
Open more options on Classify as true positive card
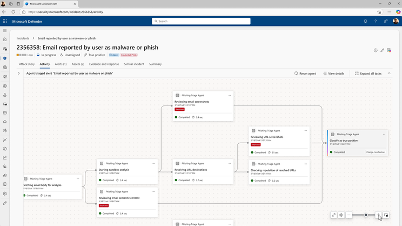click(384, 134)
